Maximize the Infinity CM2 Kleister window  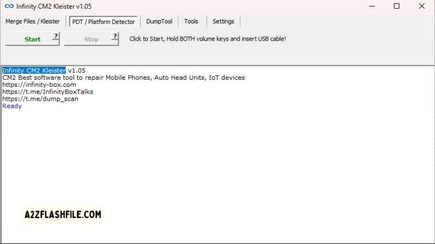(397, 6)
